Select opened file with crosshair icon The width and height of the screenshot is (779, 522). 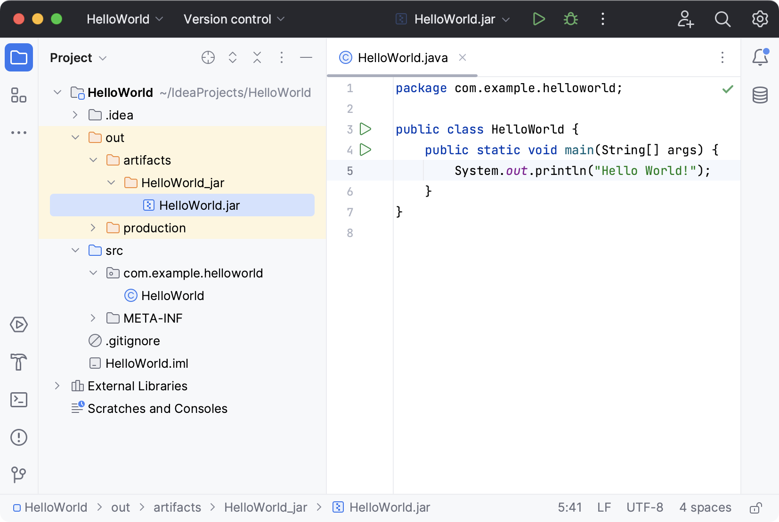[208, 57]
